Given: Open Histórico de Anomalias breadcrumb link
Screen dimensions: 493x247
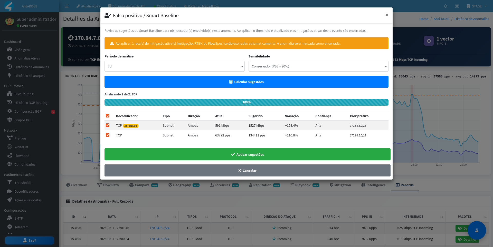Looking at the screenshot, I should tap(472, 19).
